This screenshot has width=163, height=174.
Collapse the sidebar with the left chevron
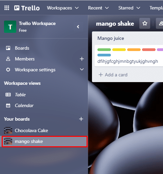point(78,27)
